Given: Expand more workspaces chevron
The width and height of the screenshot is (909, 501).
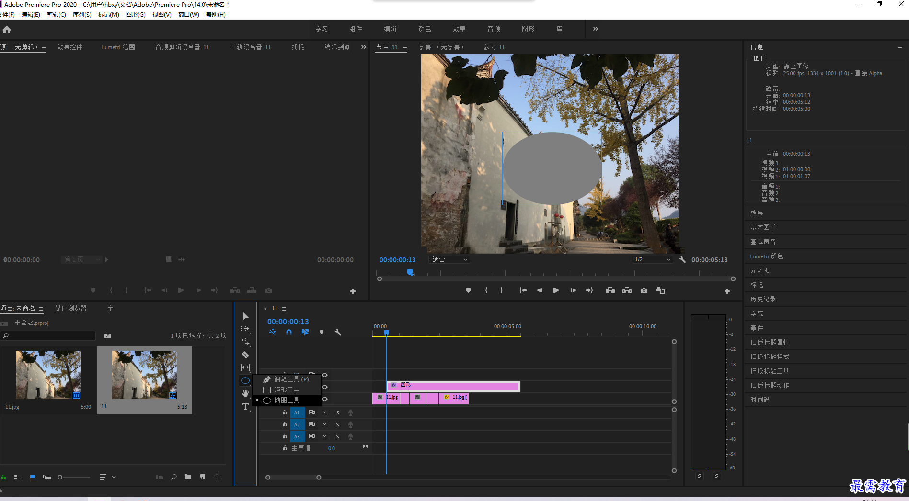Looking at the screenshot, I should click(x=596, y=29).
